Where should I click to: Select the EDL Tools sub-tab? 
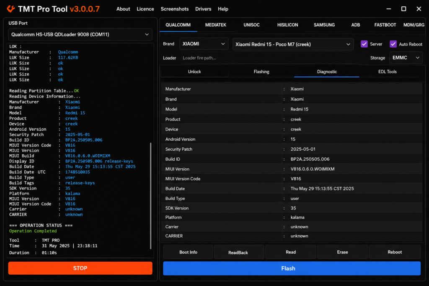[x=387, y=72]
